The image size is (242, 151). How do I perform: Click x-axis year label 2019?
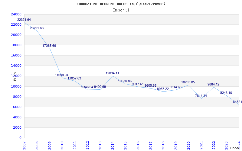point(176,145)
